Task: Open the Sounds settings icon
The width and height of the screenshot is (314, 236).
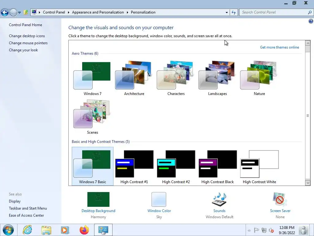Action: (219, 199)
